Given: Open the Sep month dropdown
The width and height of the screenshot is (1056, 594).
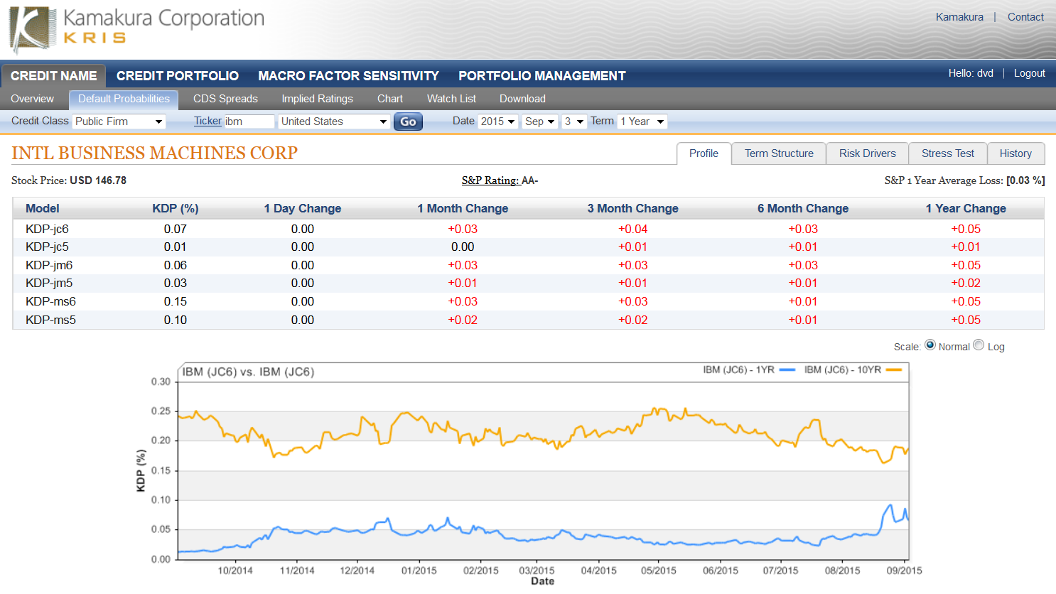Looking at the screenshot, I should [x=540, y=121].
